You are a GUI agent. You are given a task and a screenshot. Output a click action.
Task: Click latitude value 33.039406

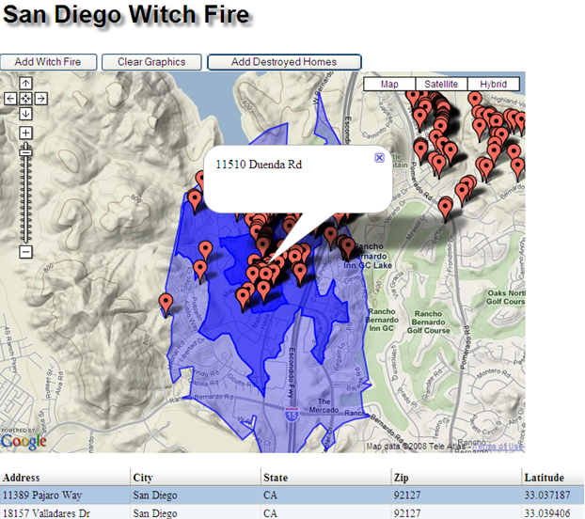[x=547, y=513]
